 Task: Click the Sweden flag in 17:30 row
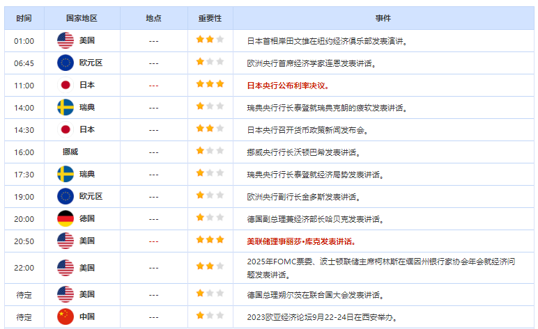click(x=66, y=174)
